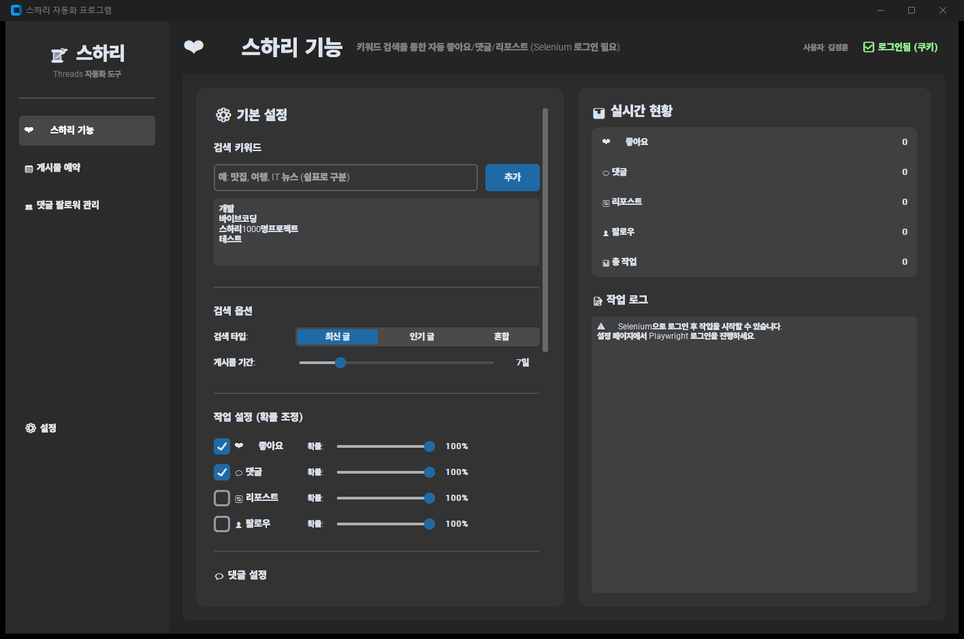Select 혼합 search type
Image resolution: width=964 pixels, height=639 pixels.
click(x=502, y=336)
